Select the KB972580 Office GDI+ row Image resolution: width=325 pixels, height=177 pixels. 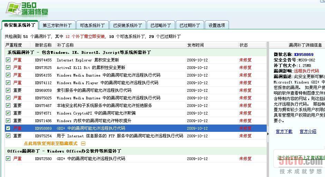(136, 159)
